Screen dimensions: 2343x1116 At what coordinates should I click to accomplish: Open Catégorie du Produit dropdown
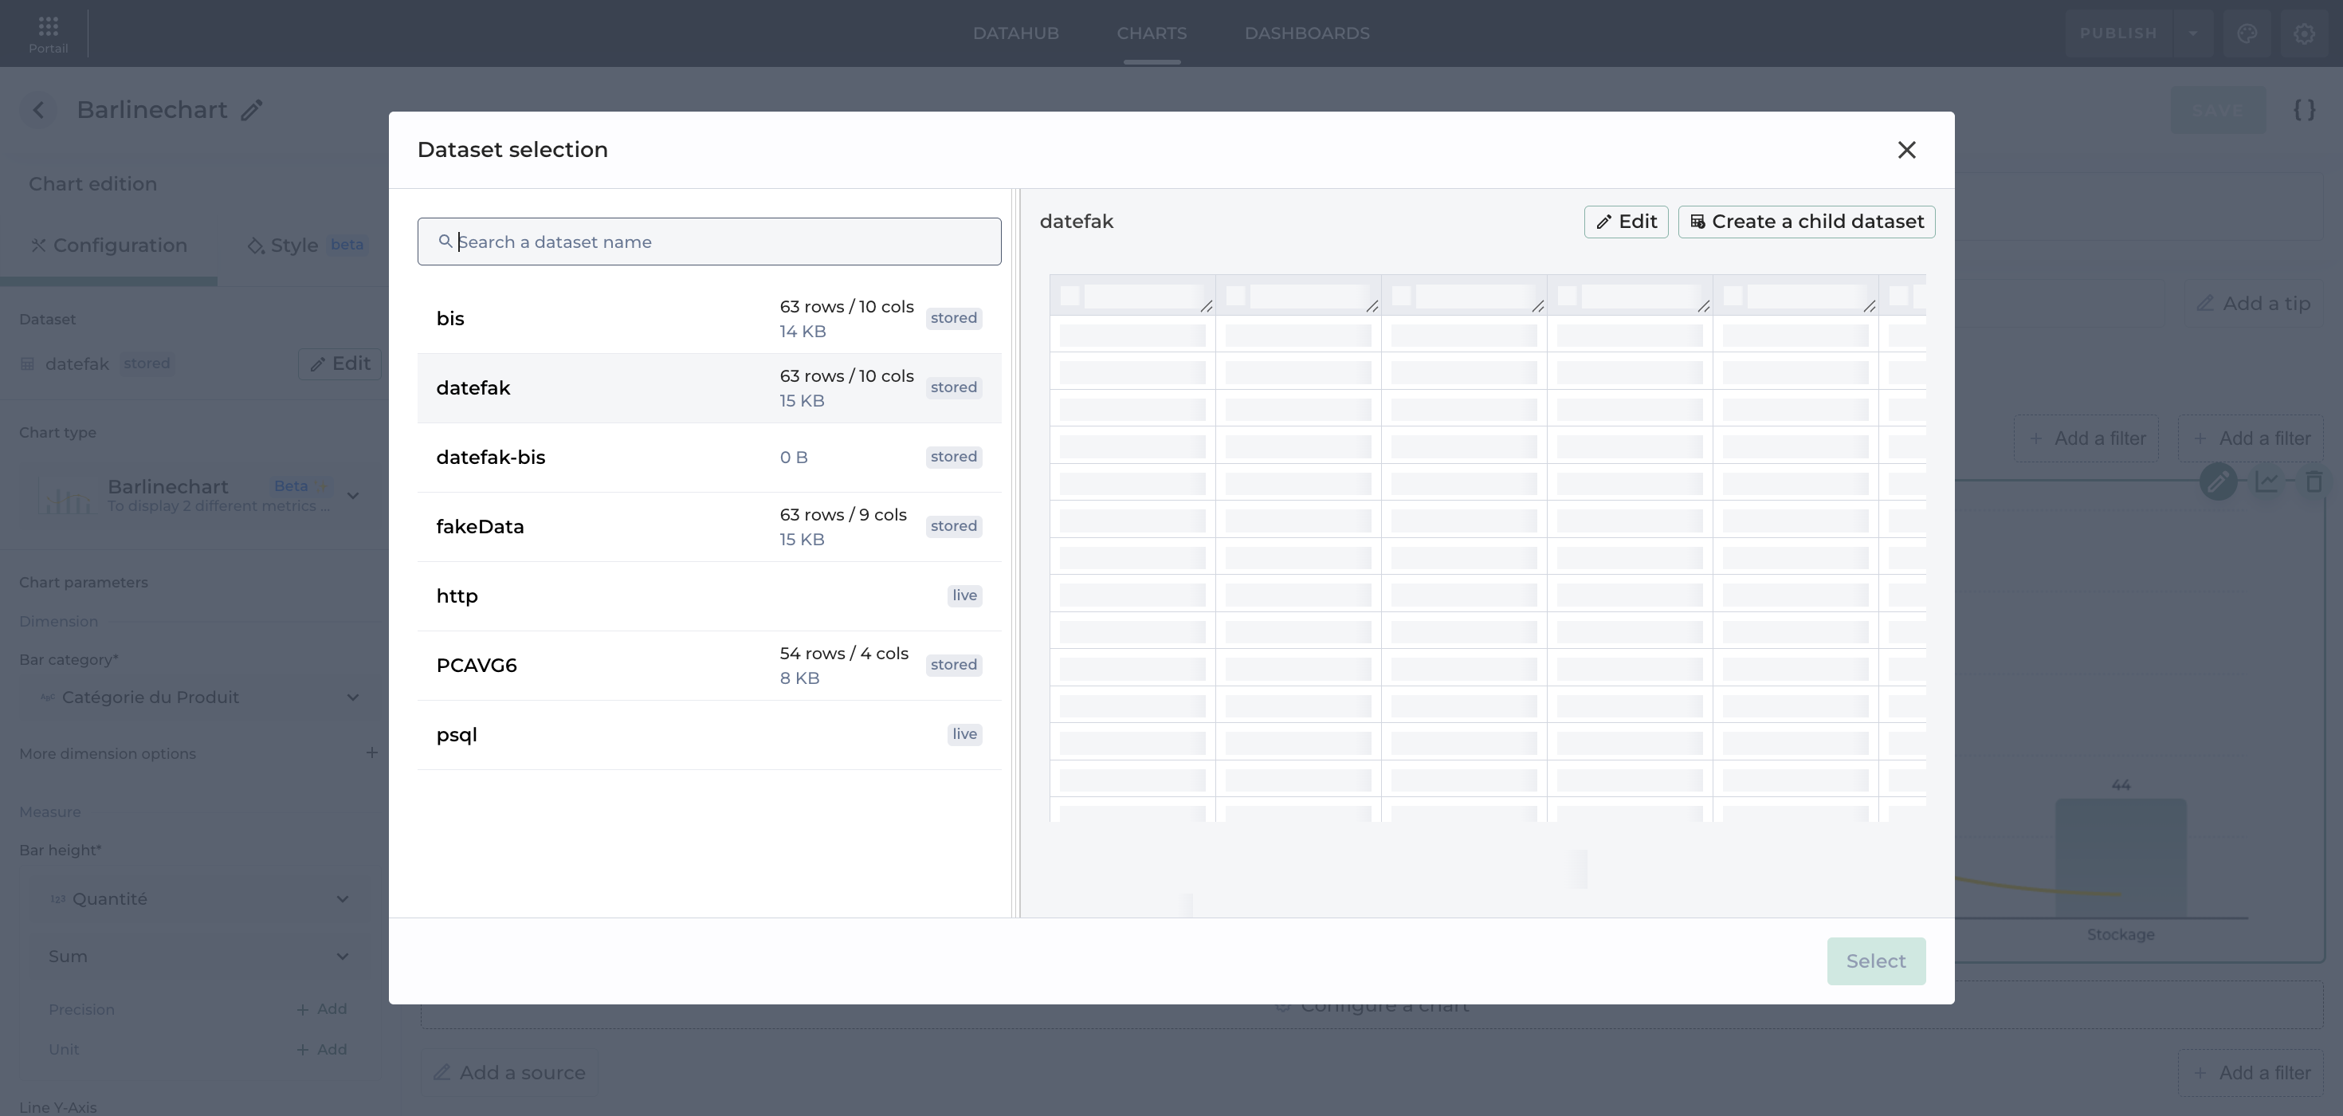[198, 697]
